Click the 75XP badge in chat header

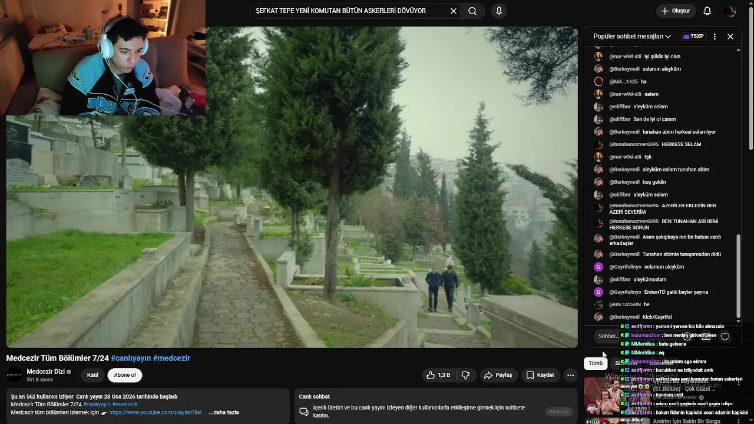coord(693,37)
